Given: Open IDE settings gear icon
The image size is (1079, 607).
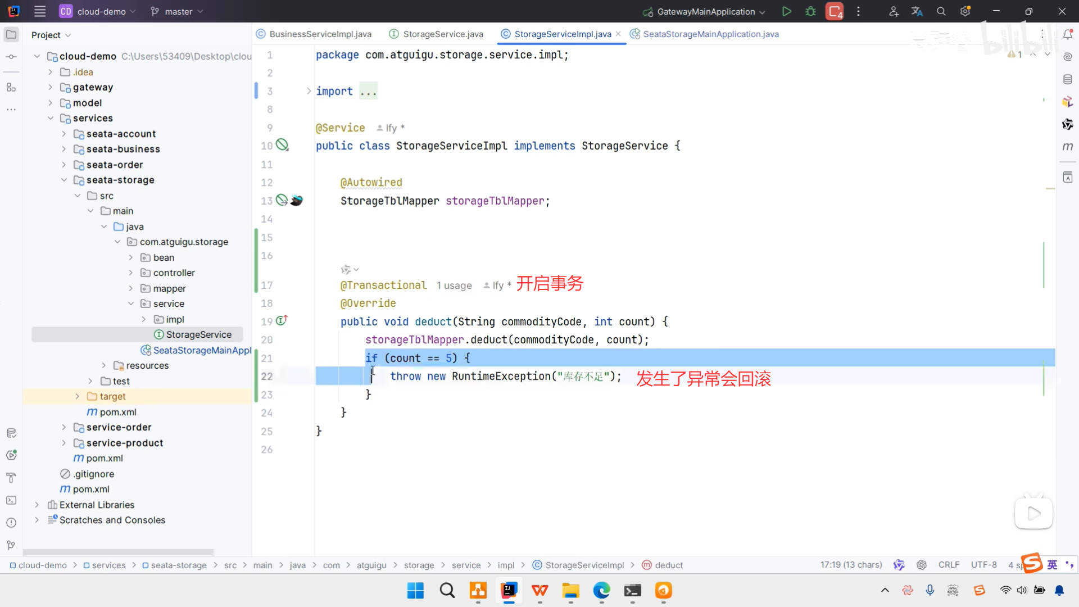Looking at the screenshot, I should [x=965, y=11].
